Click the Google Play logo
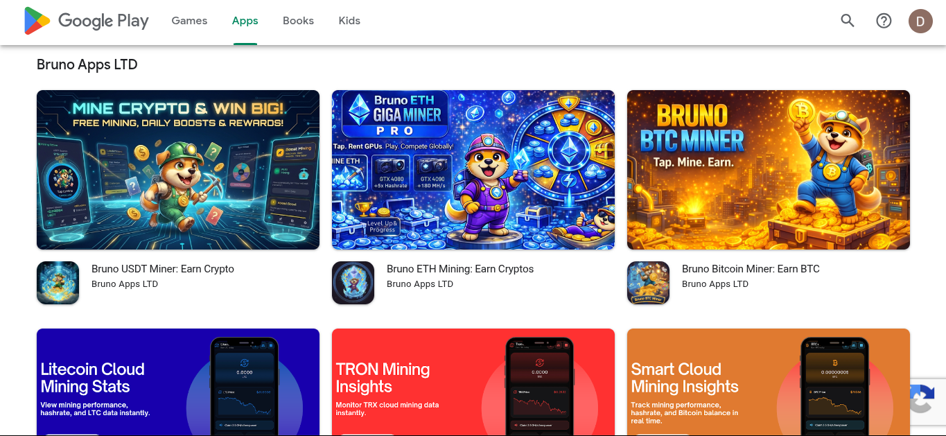 click(87, 21)
